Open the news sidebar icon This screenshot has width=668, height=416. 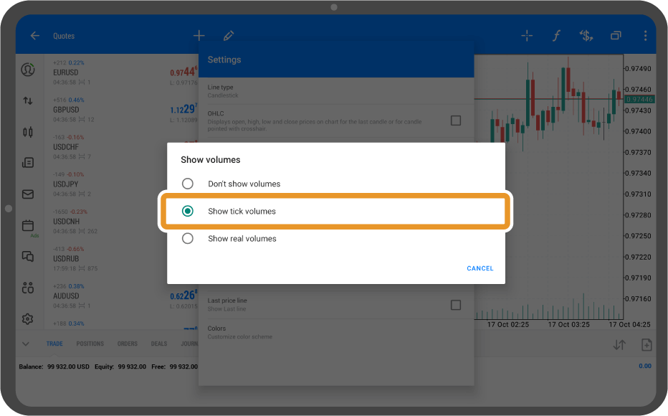[x=28, y=163]
